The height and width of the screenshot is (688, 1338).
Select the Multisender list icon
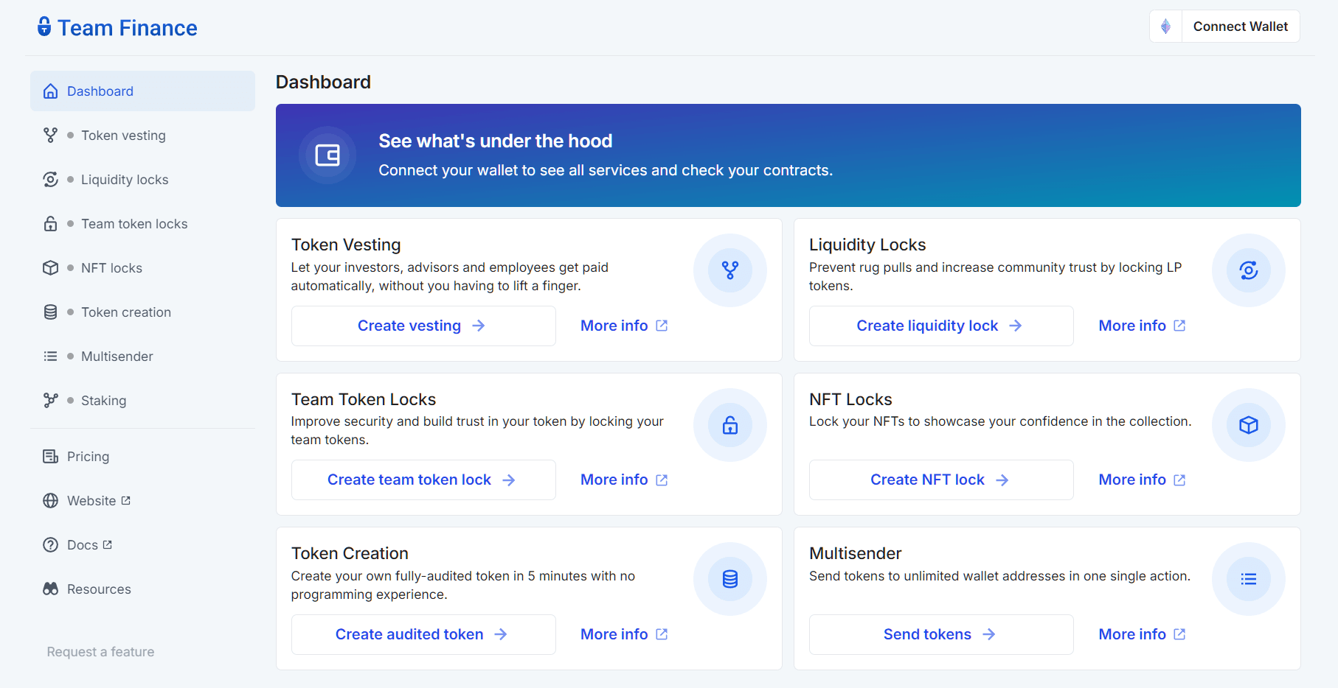click(x=49, y=356)
